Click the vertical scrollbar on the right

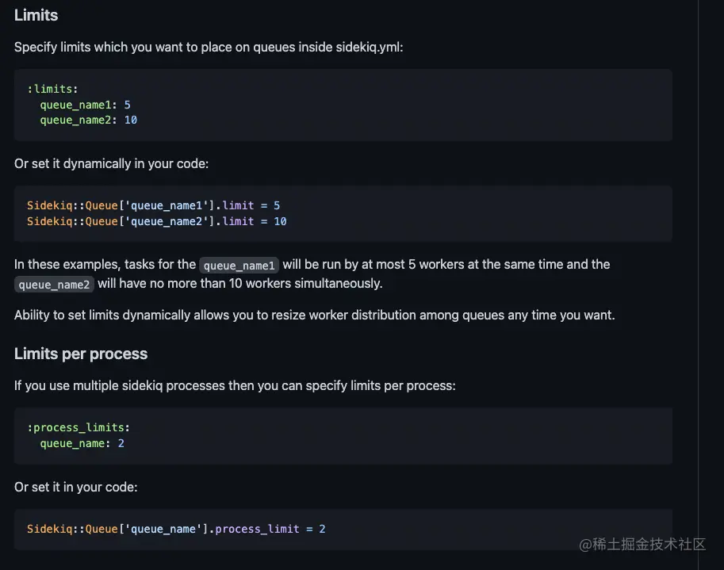click(x=699, y=285)
